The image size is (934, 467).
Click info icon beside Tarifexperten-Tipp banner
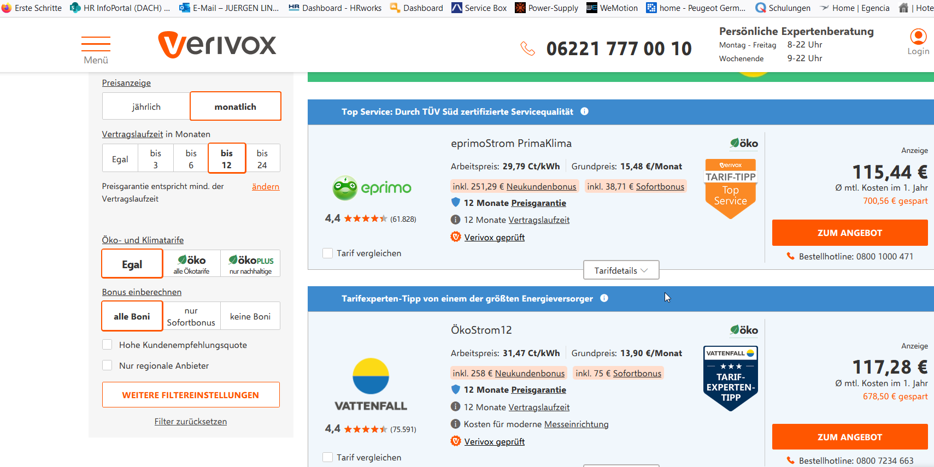604,298
